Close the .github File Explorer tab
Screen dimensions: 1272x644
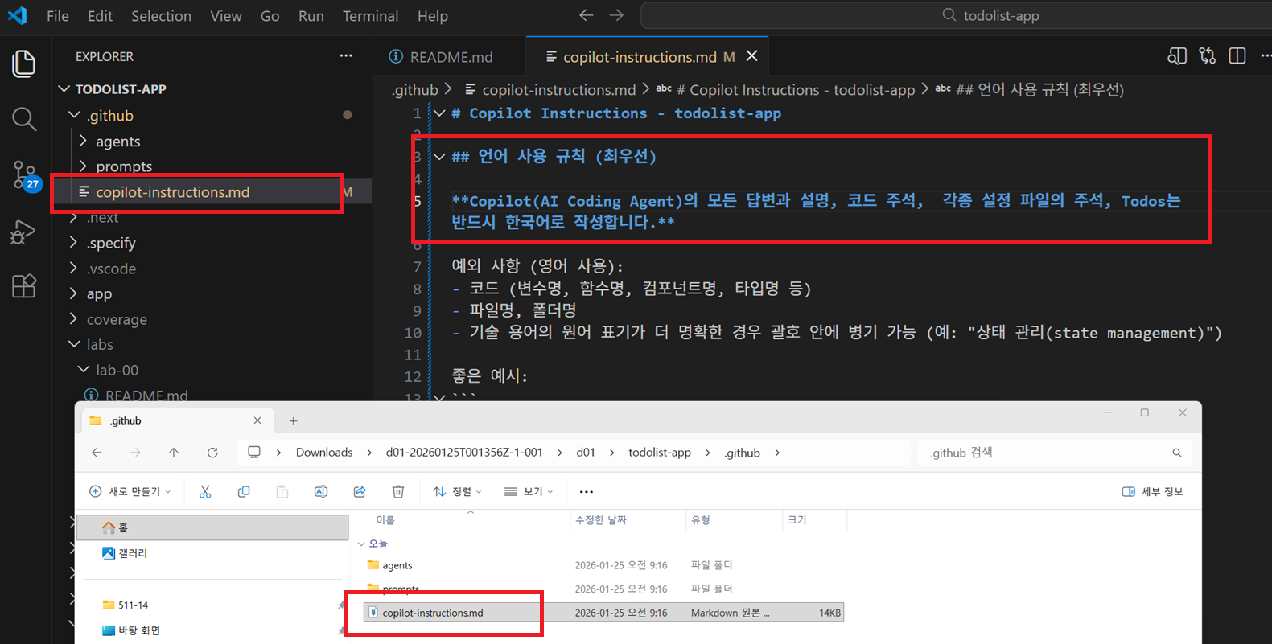257,420
